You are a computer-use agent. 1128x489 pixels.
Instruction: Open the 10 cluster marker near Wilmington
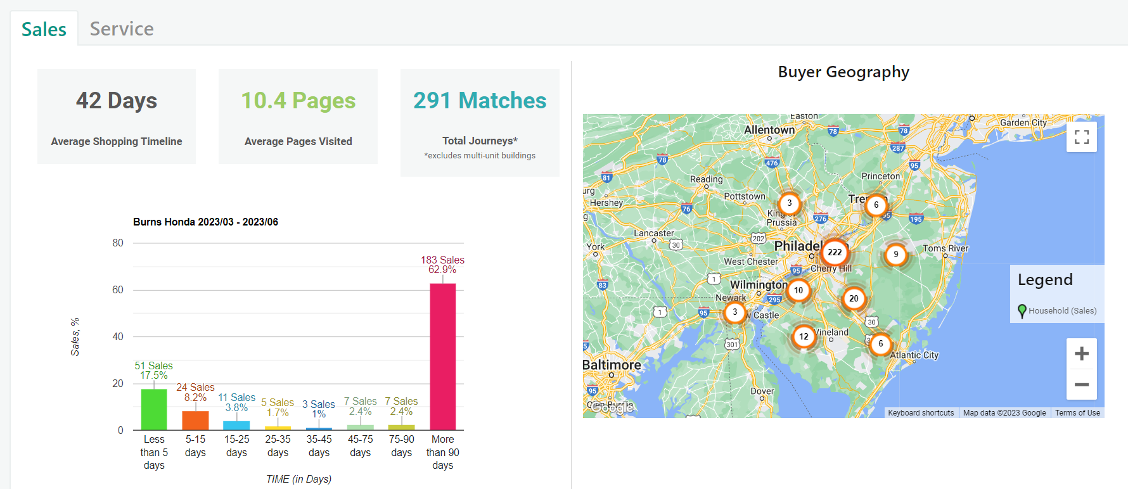(x=798, y=290)
